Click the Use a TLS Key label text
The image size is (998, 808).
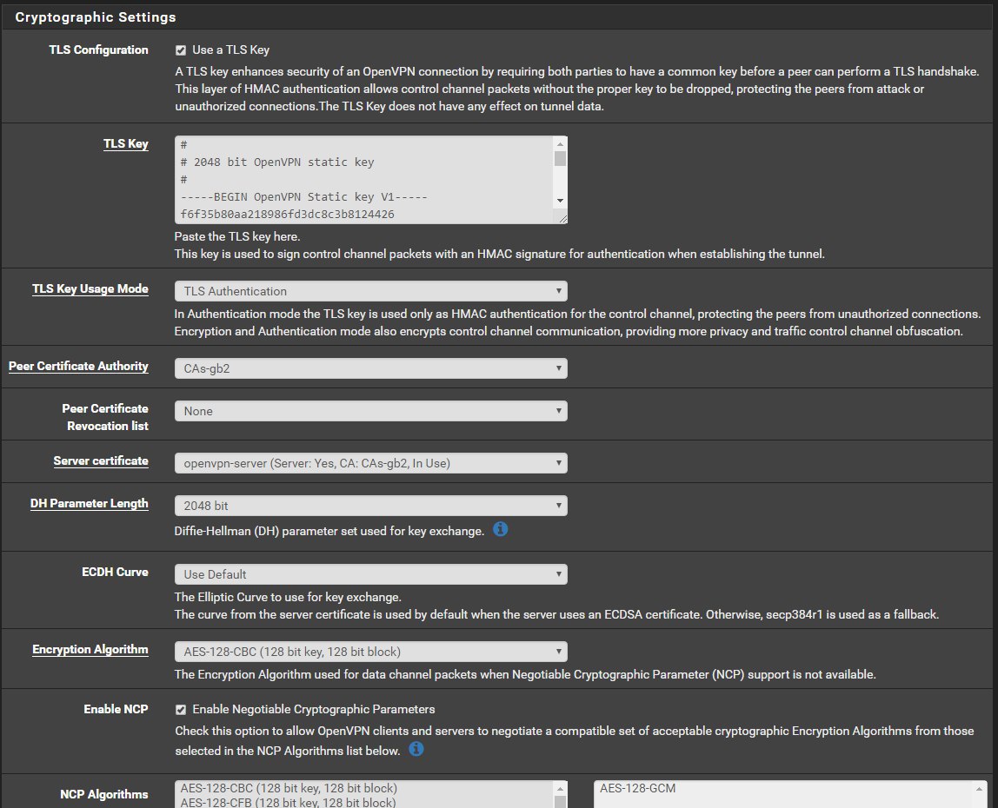pos(231,50)
